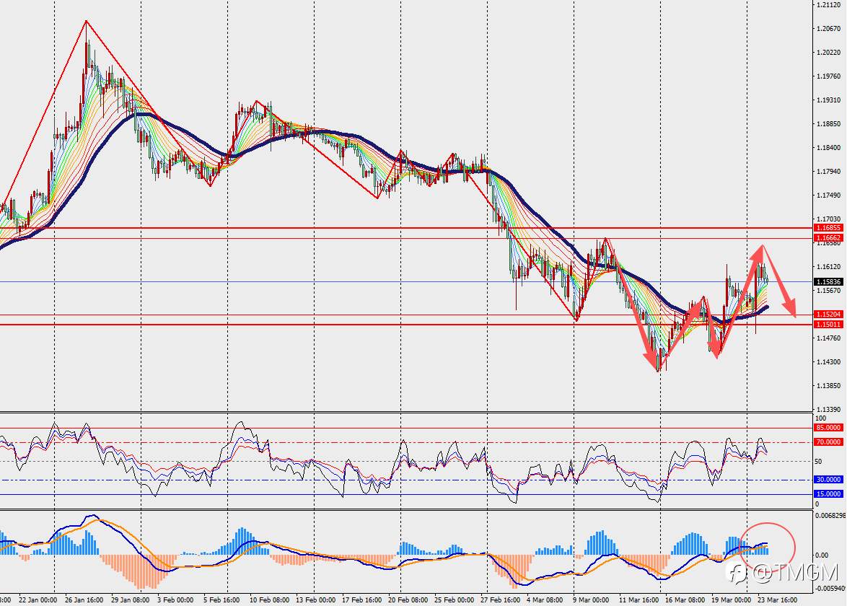Click the 20 Feb 08:00 time label

408,600
